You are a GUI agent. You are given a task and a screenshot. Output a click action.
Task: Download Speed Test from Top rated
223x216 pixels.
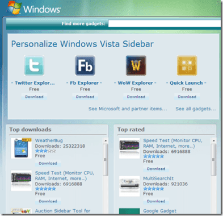(156, 169)
